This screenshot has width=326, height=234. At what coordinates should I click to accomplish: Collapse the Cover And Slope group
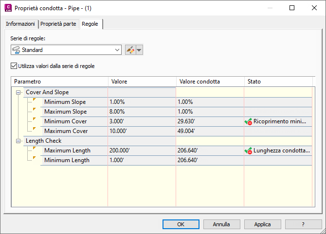[18, 92]
